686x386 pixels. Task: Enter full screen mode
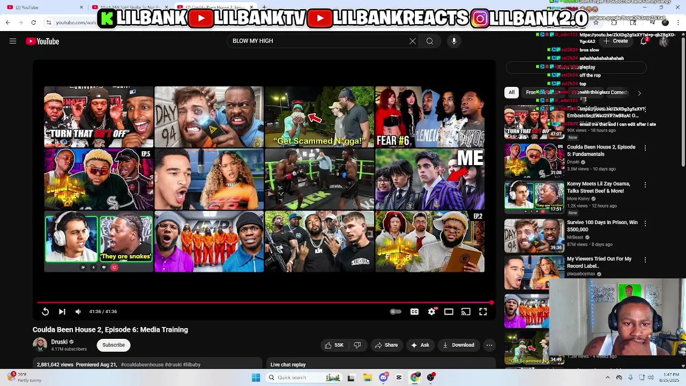(483, 311)
